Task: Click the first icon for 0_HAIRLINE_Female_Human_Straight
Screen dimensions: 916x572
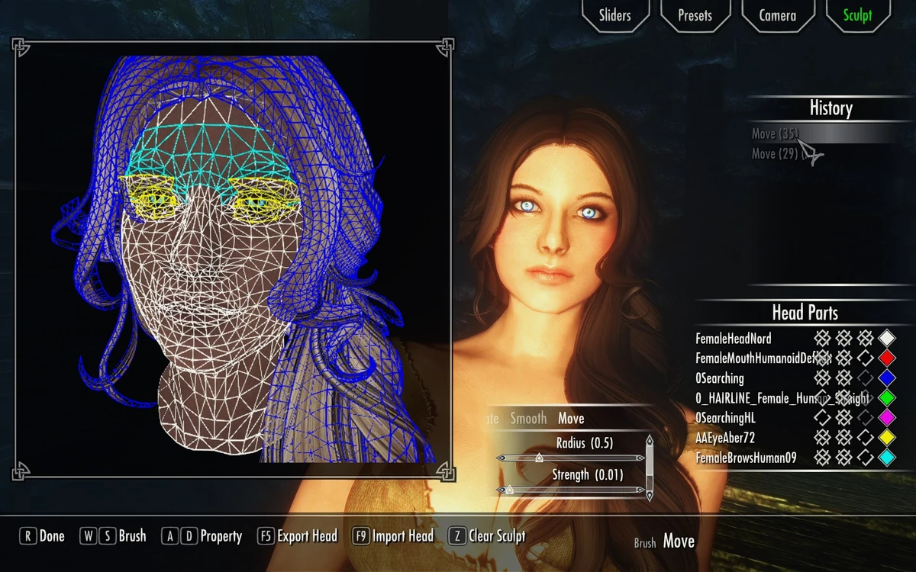Action: 822,397
